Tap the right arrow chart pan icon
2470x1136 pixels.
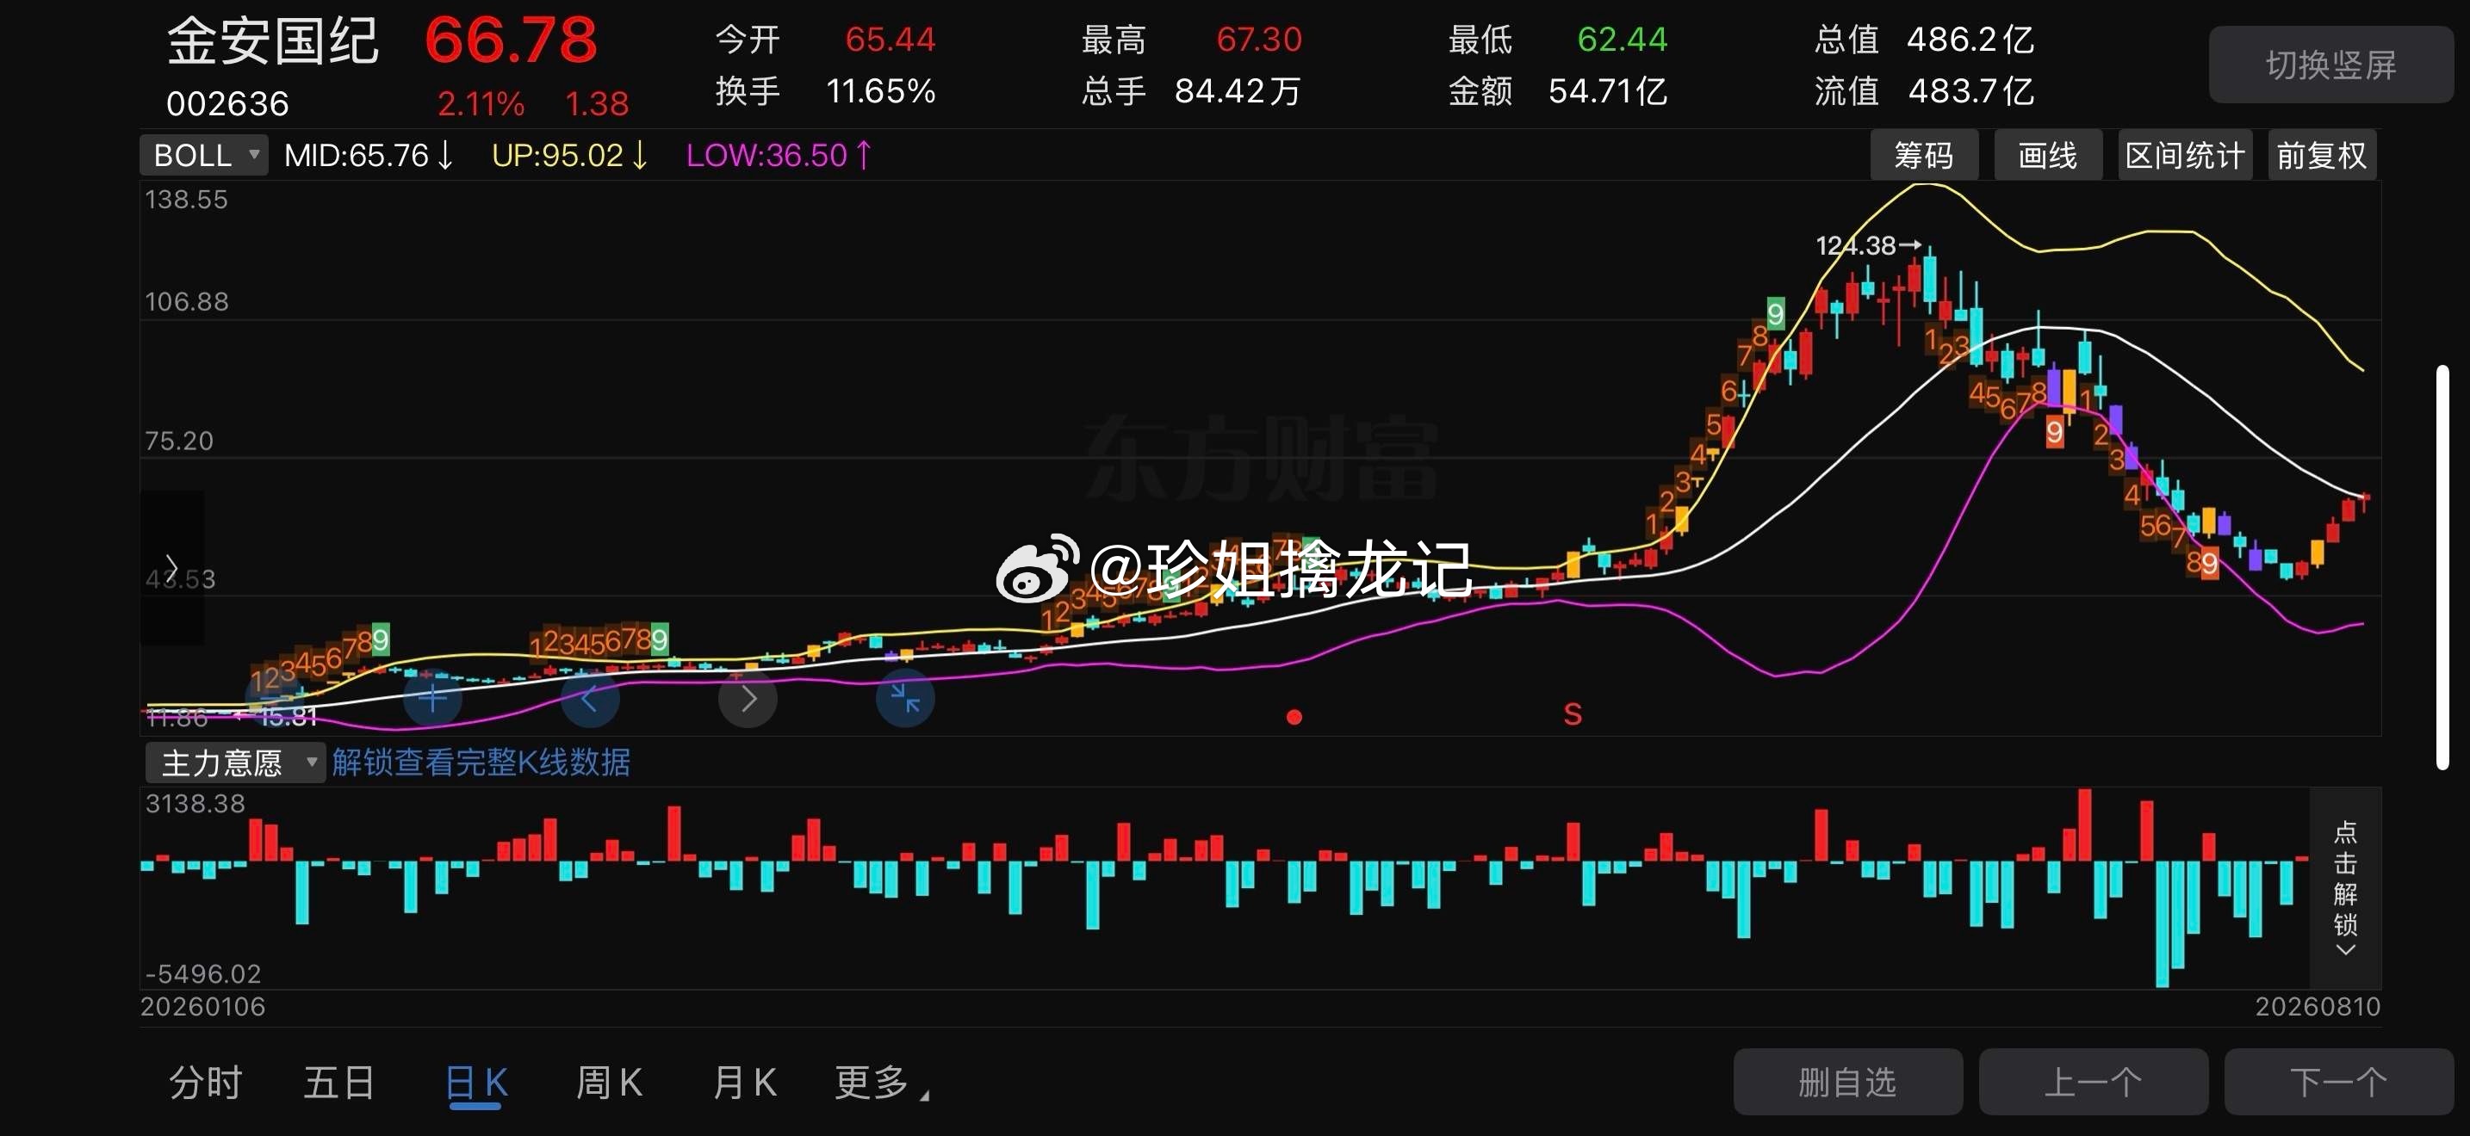[x=748, y=698]
